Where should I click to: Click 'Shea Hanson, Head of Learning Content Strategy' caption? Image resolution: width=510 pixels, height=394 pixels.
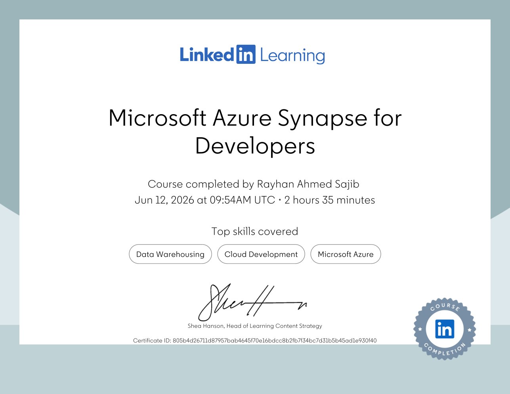click(x=255, y=326)
